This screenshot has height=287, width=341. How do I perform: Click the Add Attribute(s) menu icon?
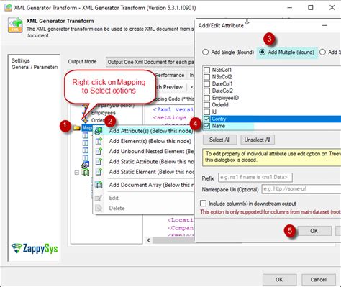pyautogui.click(x=99, y=131)
